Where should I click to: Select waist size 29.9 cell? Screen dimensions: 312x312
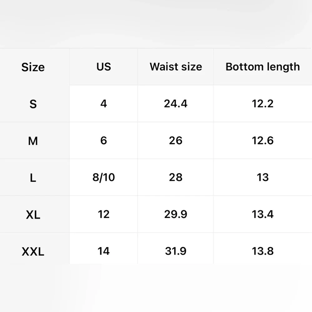[176, 214]
